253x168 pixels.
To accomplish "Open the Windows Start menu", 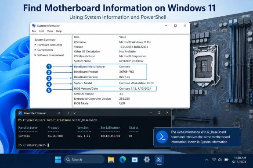I will tap(58, 160).
